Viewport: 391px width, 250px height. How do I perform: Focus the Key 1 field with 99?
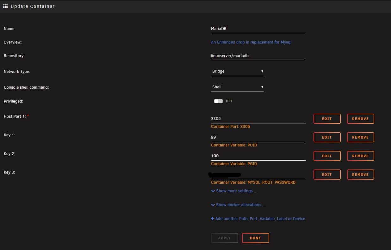click(258, 138)
